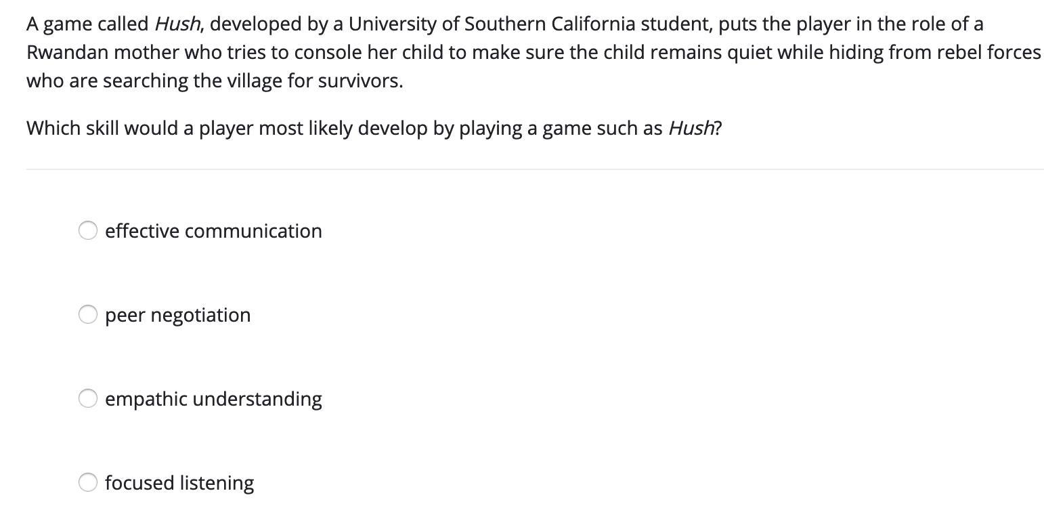The image size is (1044, 512).
Task: Select the effective communication radio button
Action: [88, 231]
